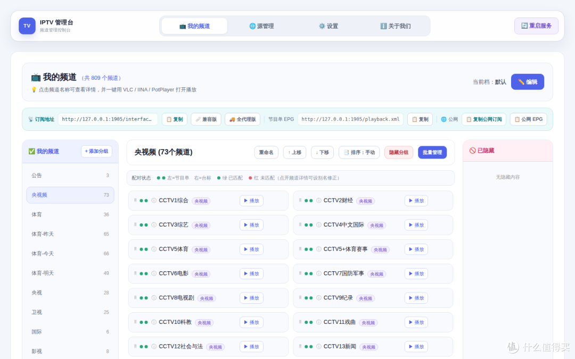
Task: Click the 已隐藏 panel header
Action: click(507, 151)
